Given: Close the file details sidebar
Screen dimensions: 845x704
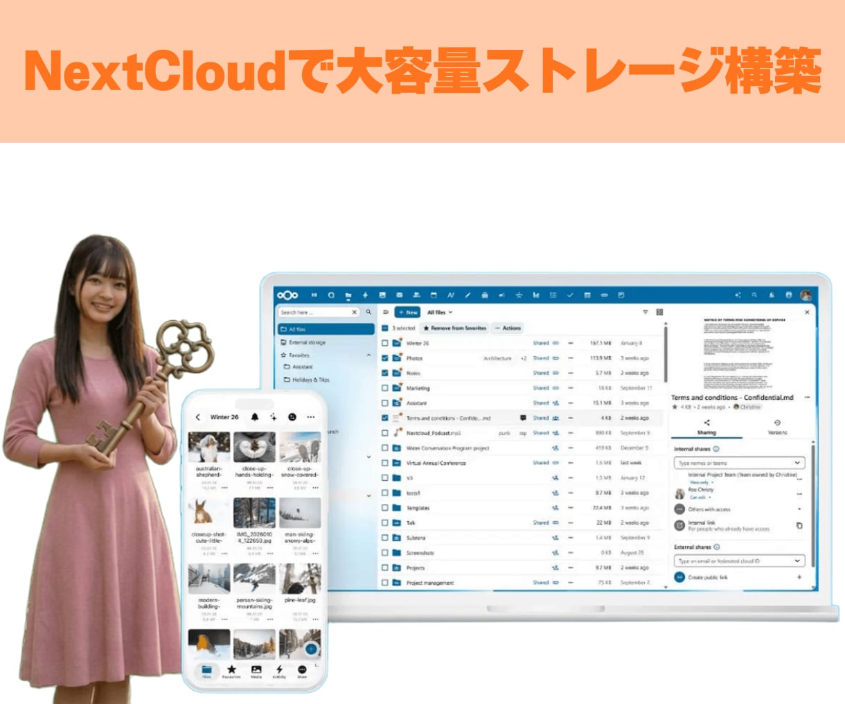Looking at the screenshot, I should (x=806, y=313).
